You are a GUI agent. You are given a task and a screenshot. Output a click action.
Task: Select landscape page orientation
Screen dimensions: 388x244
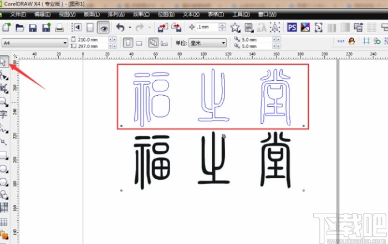(139, 43)
